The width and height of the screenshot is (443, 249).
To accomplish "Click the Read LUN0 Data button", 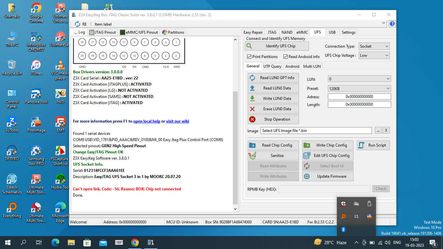I will [273, 88].
